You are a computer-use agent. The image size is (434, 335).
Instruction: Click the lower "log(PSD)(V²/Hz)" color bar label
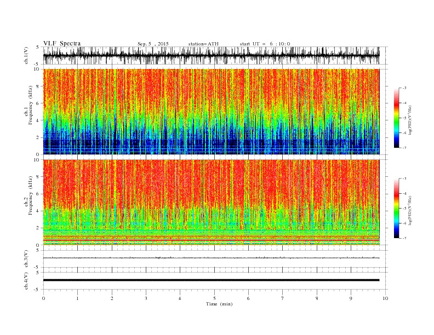click(410, 210)
